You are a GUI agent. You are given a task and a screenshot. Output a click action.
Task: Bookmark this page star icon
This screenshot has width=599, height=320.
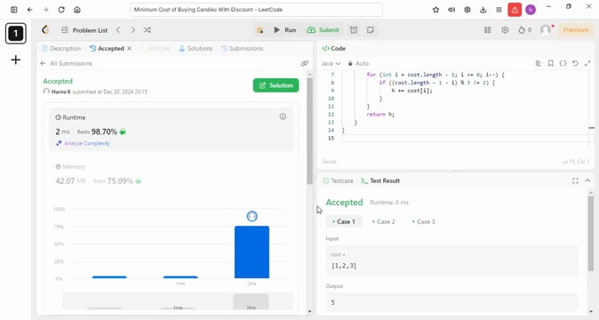click(435, 10)
